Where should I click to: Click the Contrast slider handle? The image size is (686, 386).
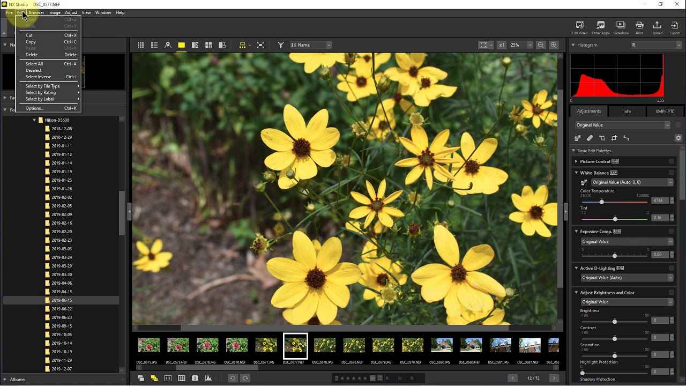click(x=615, y=339)
